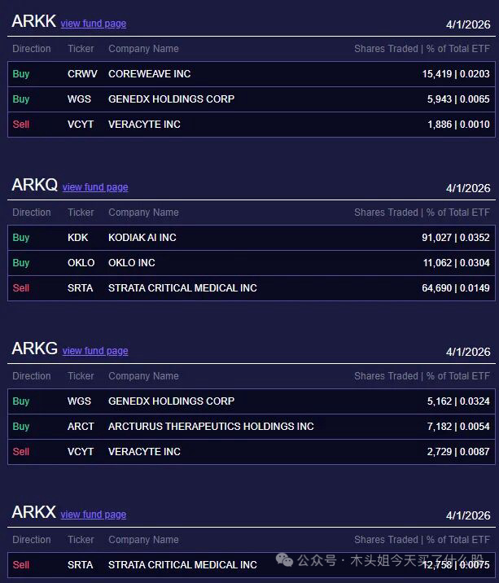Click ARKK Direction column header
Screen dimensions: 499x583
tap(32, 49)
